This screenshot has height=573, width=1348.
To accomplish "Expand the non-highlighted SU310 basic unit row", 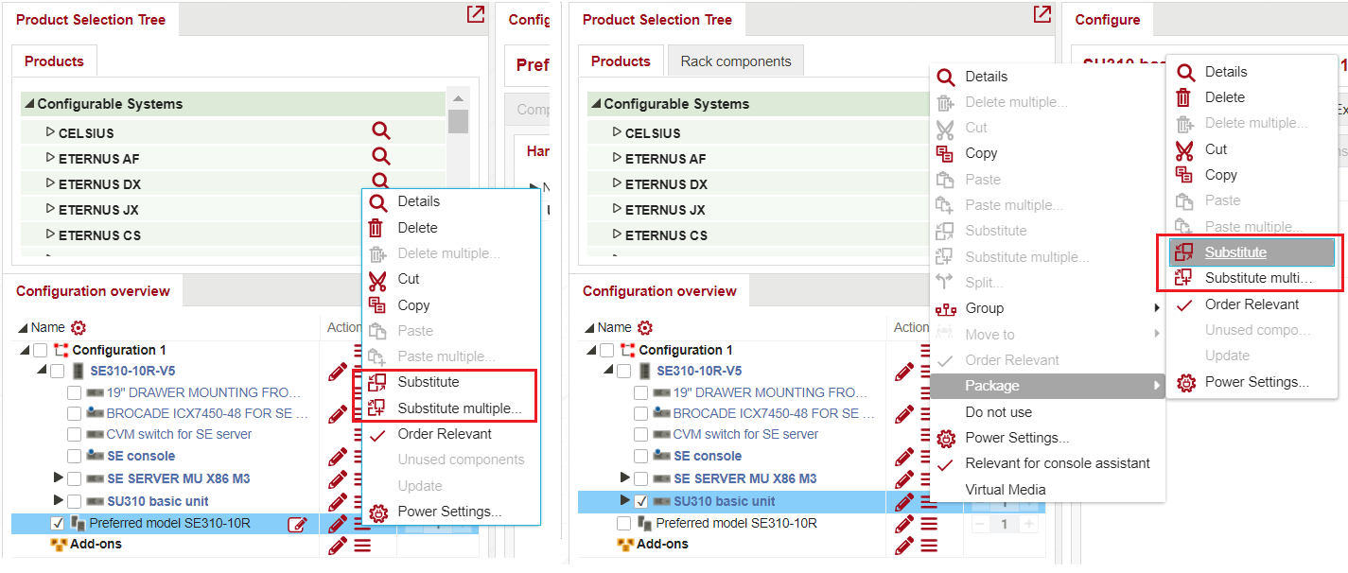I will [x=59, y=500].
